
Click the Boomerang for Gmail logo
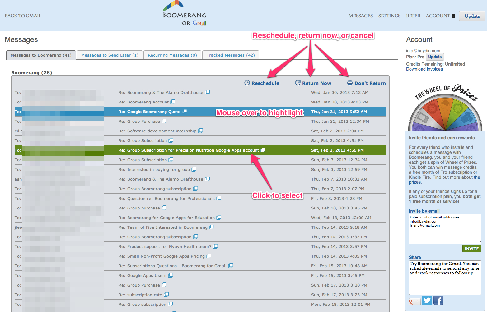(184, 13)
